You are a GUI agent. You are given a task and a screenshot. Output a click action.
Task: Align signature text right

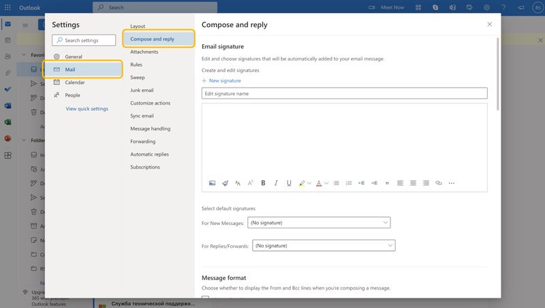[x=426, y=183]
